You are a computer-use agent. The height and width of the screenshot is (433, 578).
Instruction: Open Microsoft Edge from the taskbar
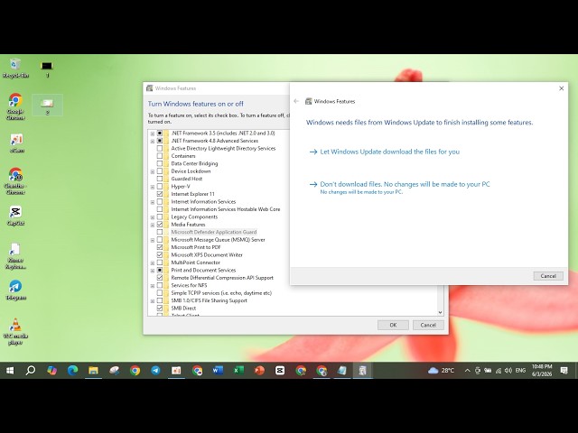[72, 371]
